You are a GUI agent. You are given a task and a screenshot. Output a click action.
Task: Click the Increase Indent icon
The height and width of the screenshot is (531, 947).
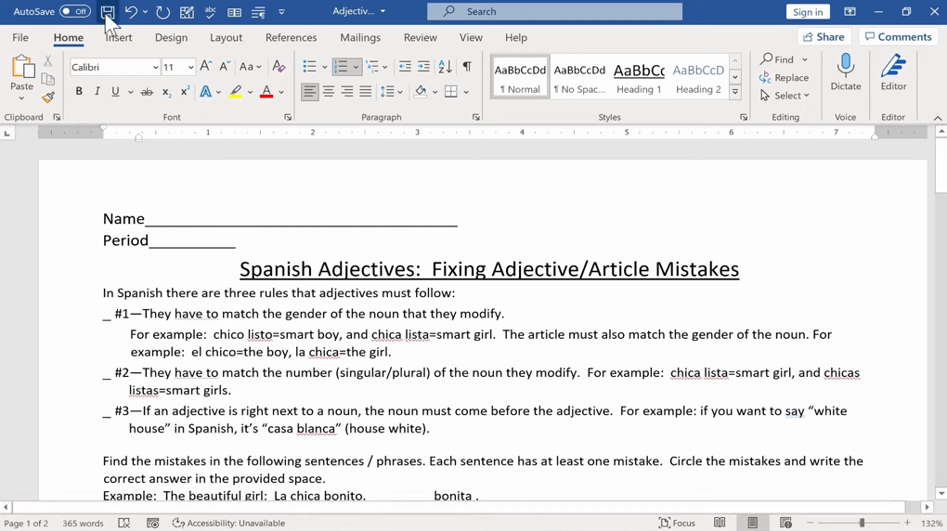click(423, 67)
